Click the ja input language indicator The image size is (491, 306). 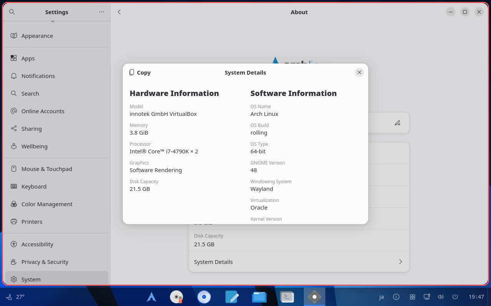(x=381, y=297)
